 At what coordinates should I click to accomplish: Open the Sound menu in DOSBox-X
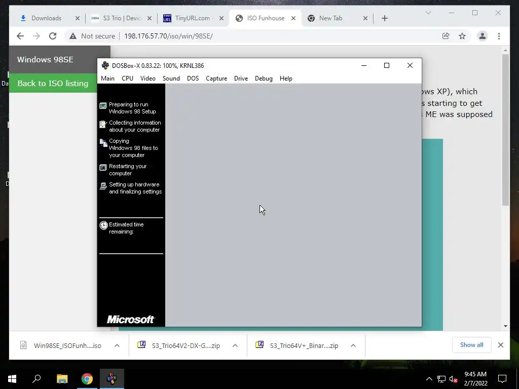pyautogui.click(x=171, y=79)
